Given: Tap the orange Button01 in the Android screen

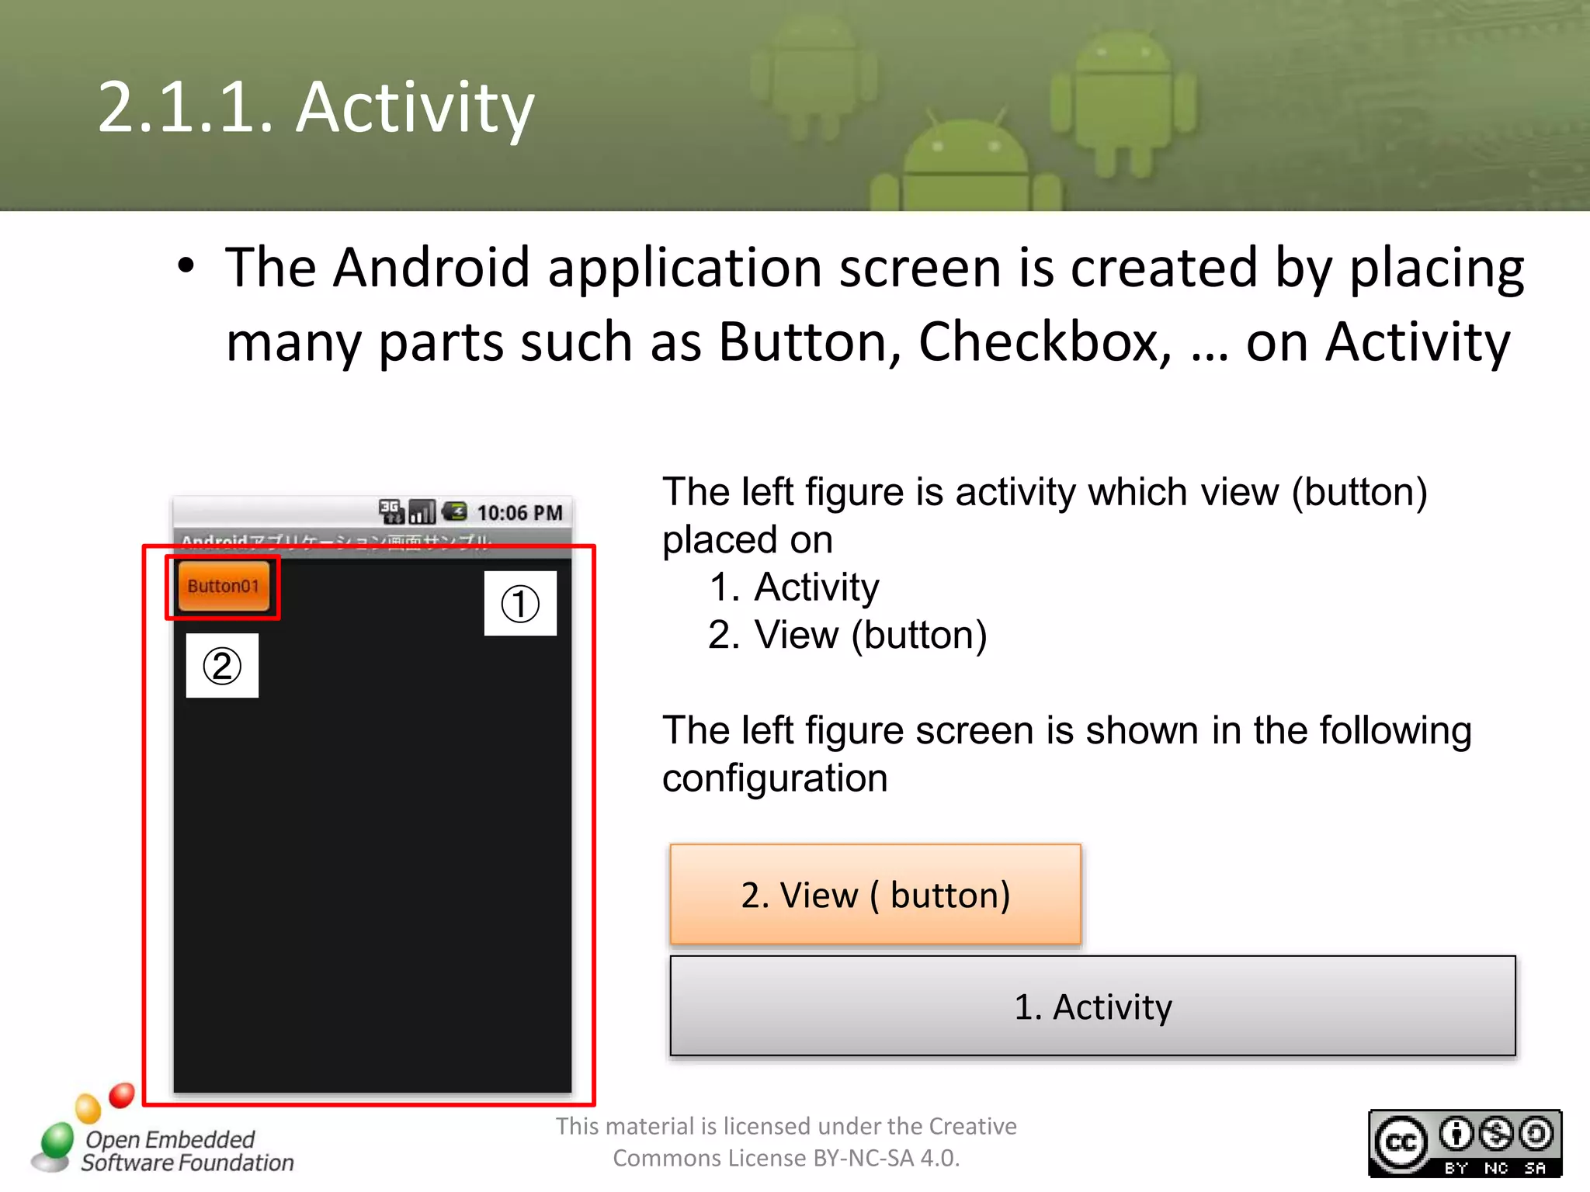Looking at the screenshot, I should [x=224, y=586].
